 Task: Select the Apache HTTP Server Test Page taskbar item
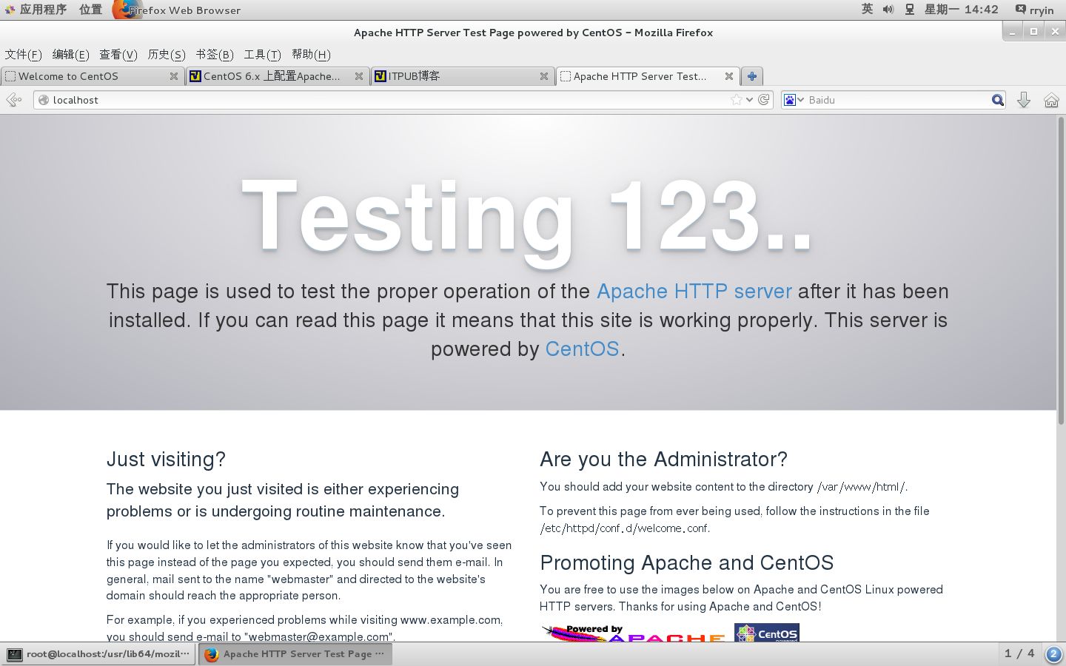tap(295, 654)
